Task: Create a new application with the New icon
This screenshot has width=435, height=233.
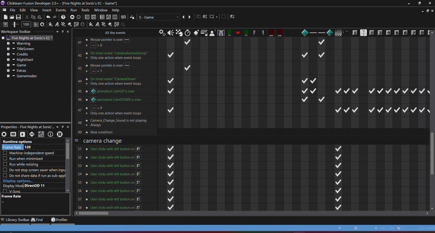Action: 5,17
